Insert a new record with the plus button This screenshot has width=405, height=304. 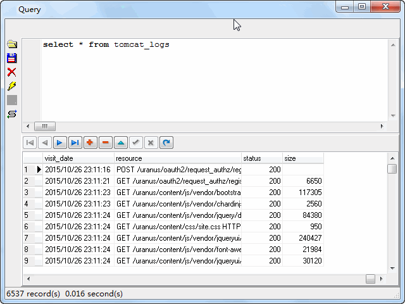coord(90,142)
